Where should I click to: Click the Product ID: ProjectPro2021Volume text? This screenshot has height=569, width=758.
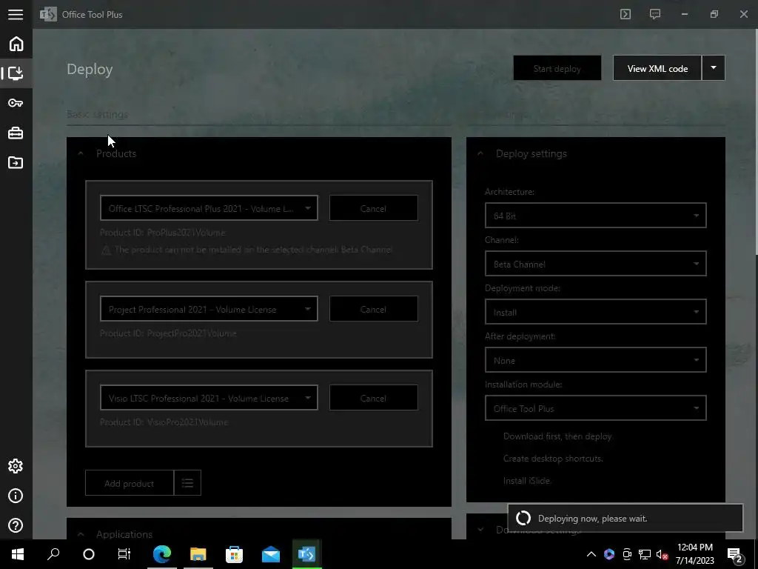point(168,333)
